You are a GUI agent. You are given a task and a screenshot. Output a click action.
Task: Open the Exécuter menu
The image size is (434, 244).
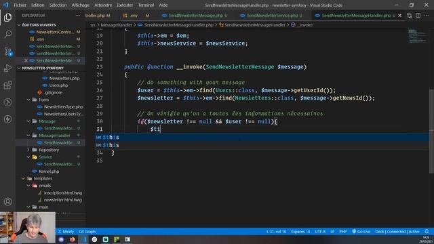[x=125, y=5]
